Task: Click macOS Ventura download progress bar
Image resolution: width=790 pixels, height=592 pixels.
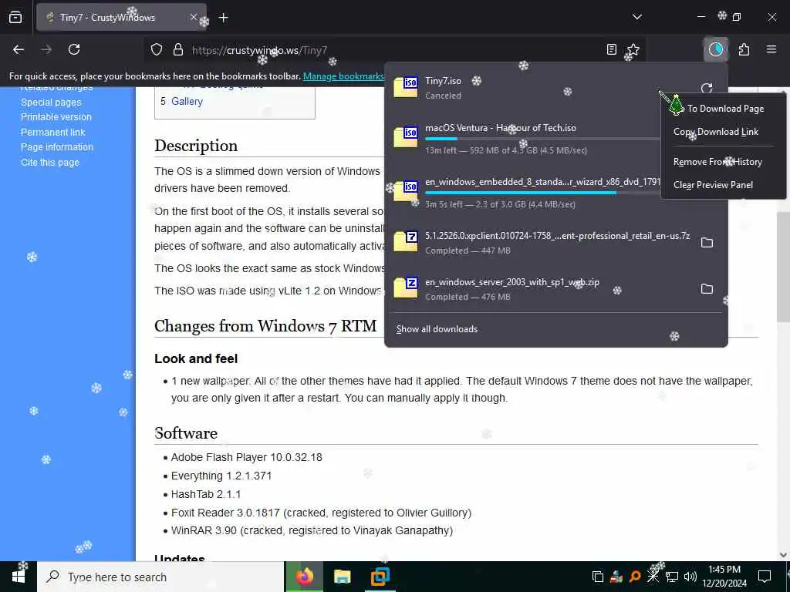Action: (x=542, y=139)
